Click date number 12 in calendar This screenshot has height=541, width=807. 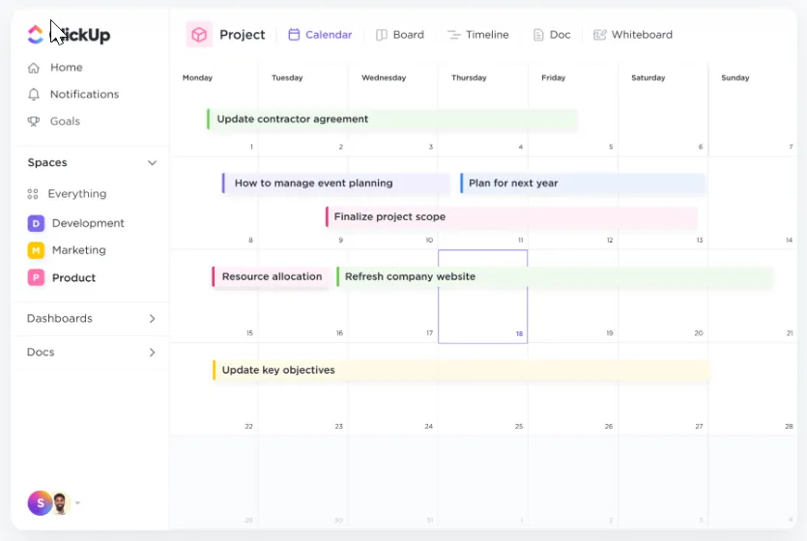pos(610,241)
